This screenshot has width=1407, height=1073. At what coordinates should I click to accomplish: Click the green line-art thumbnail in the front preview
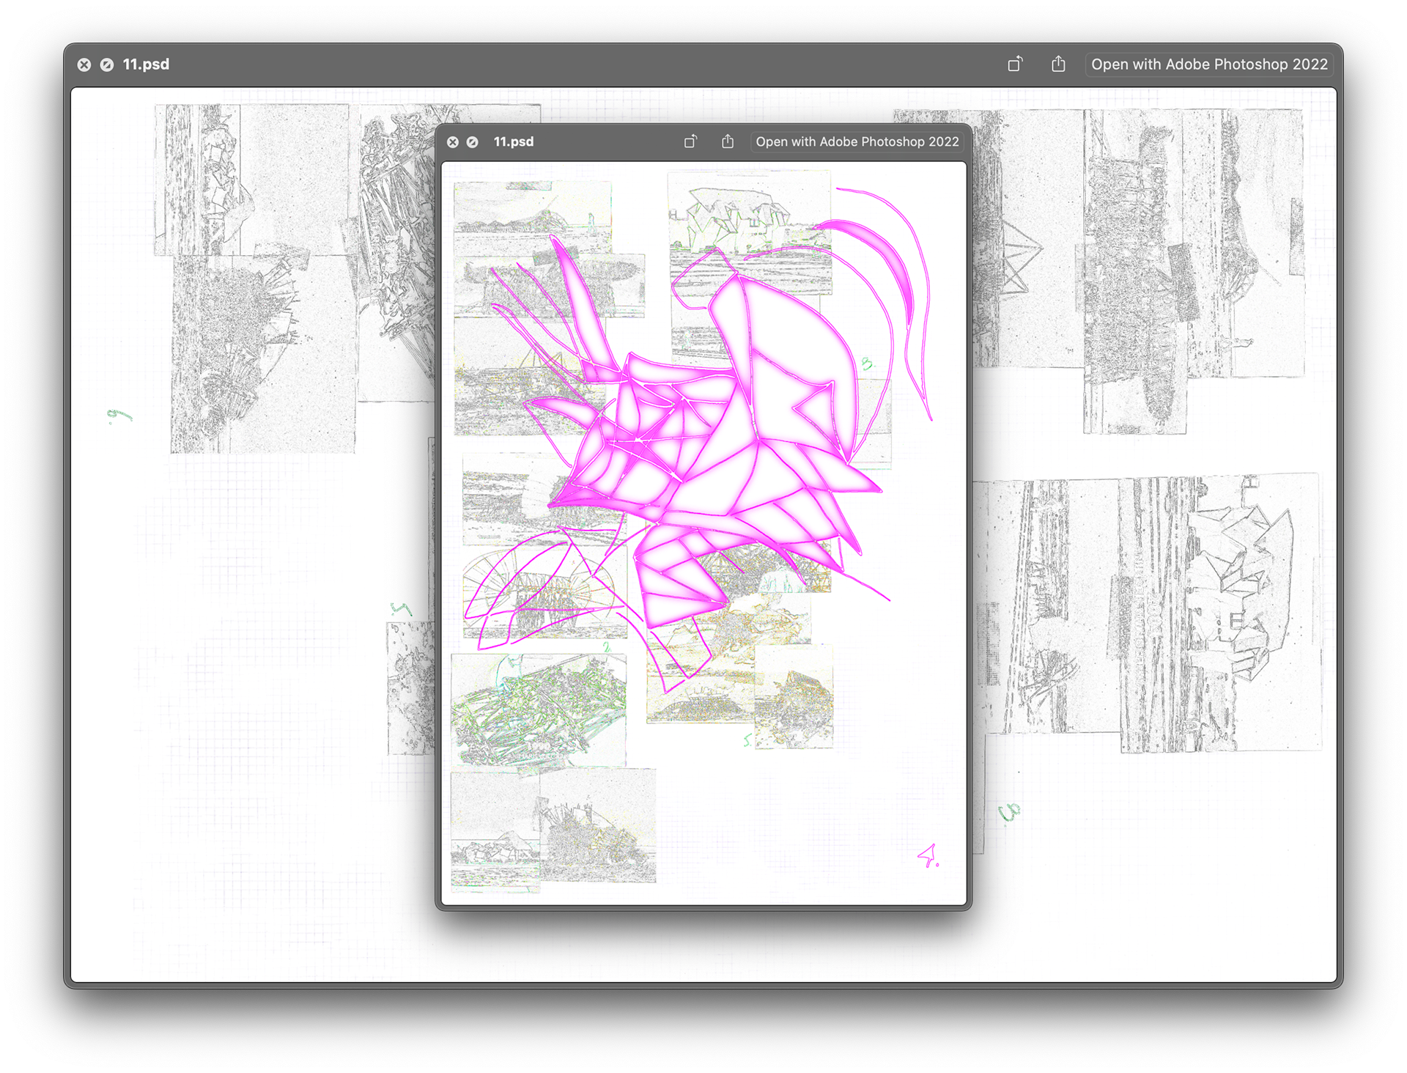539,711
